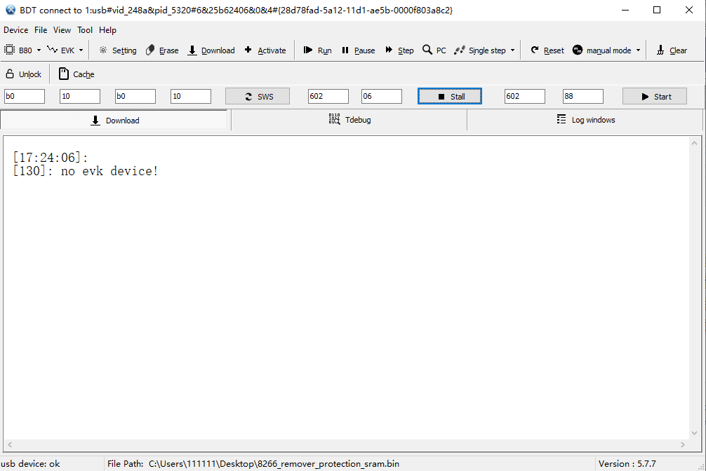Click the log's vertical scrollbar down arrow

tap(694, 433)
